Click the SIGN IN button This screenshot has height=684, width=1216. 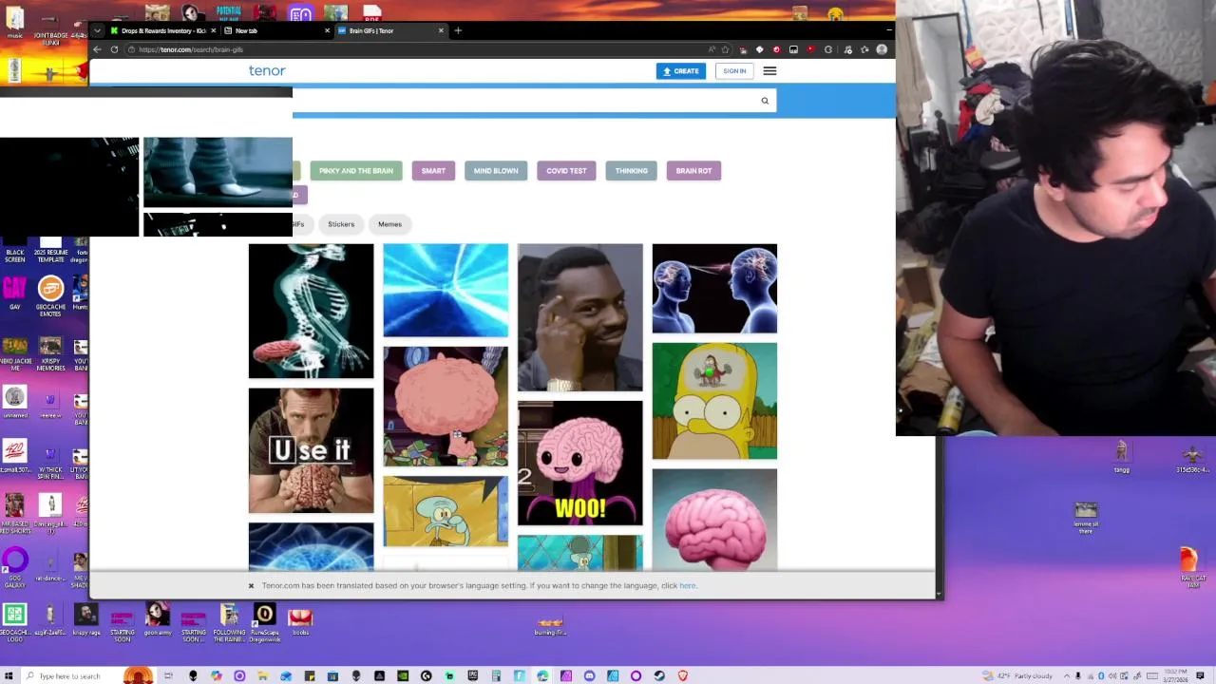(x=734, y=70)
